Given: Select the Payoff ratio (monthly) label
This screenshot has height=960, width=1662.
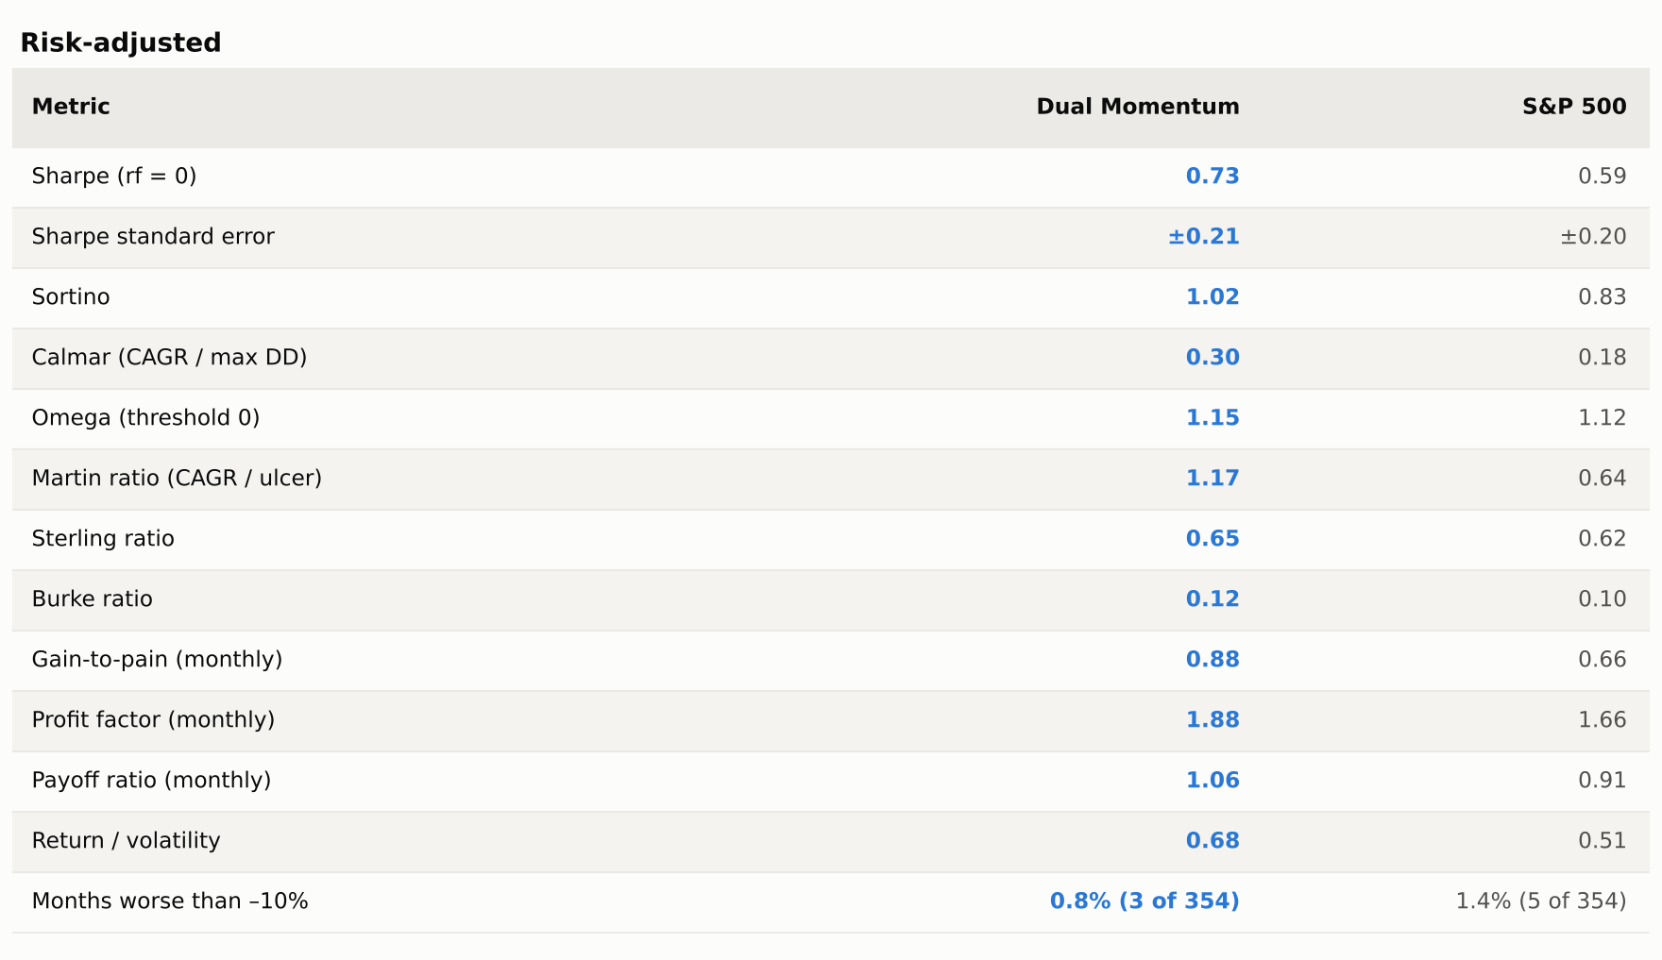Looking at the screenshot, I should click(152, 781).
